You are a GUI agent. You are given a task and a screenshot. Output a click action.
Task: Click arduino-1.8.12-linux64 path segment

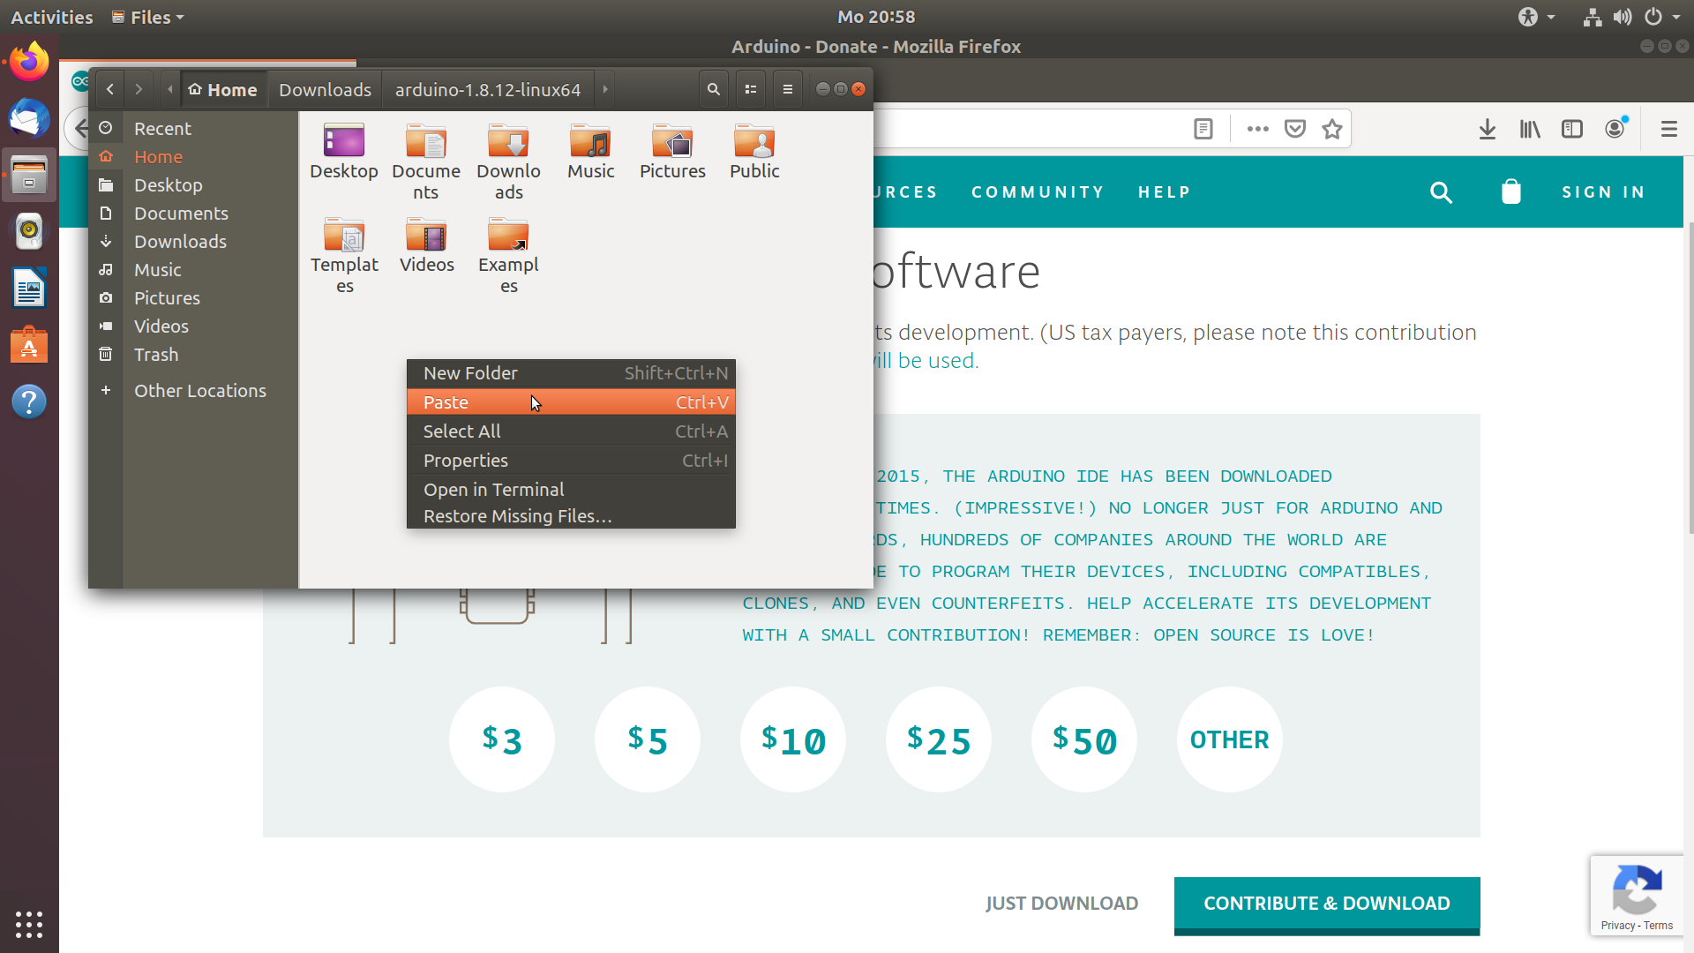(x=488, y=89)
